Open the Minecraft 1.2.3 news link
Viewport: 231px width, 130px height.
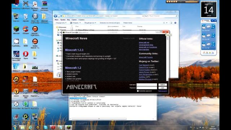pos(74,50)
